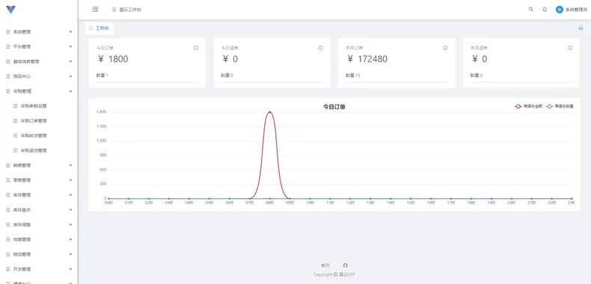Click the blue user avatar circle
This screenshot has width=591, height=284.
click(560, 10)
